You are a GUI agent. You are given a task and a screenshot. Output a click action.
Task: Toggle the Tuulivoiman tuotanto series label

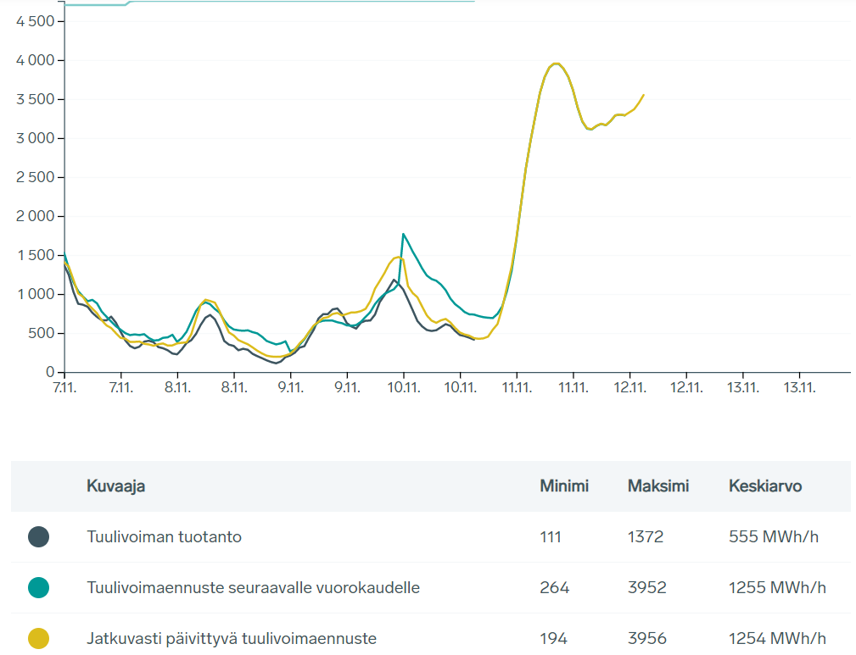click(x=164, y=536)
